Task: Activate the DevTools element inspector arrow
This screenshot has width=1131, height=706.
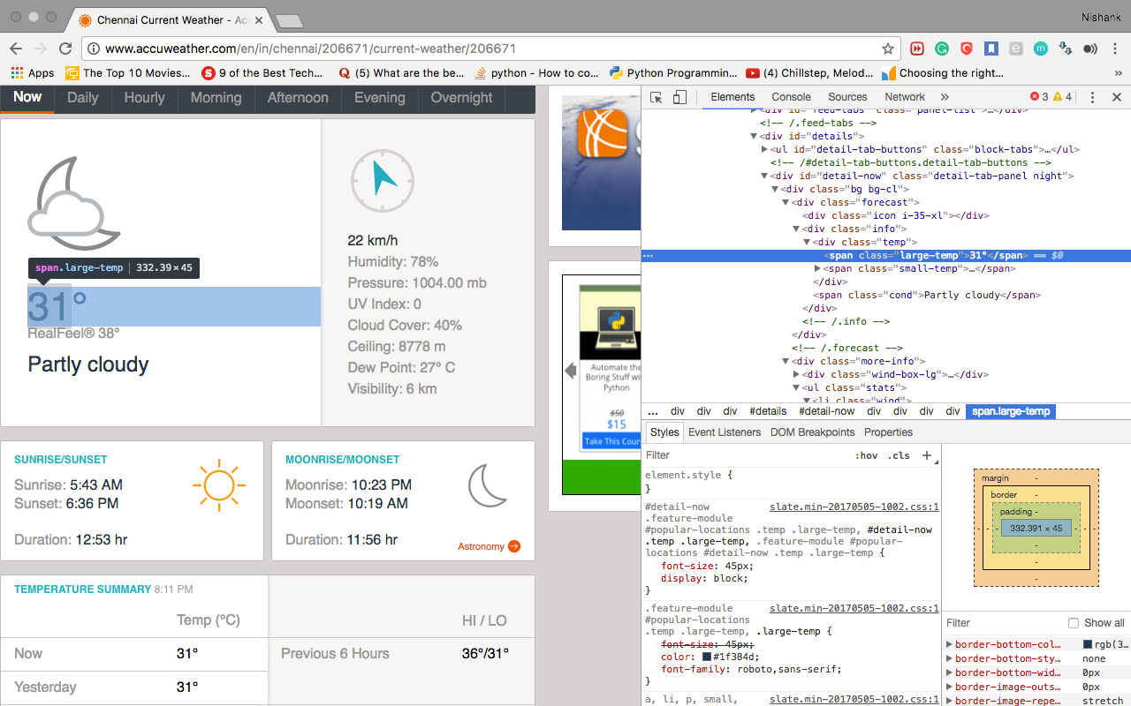Action: (x=656, y=97)
